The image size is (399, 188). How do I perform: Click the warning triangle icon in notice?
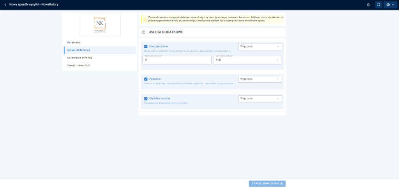click(145, 19)
